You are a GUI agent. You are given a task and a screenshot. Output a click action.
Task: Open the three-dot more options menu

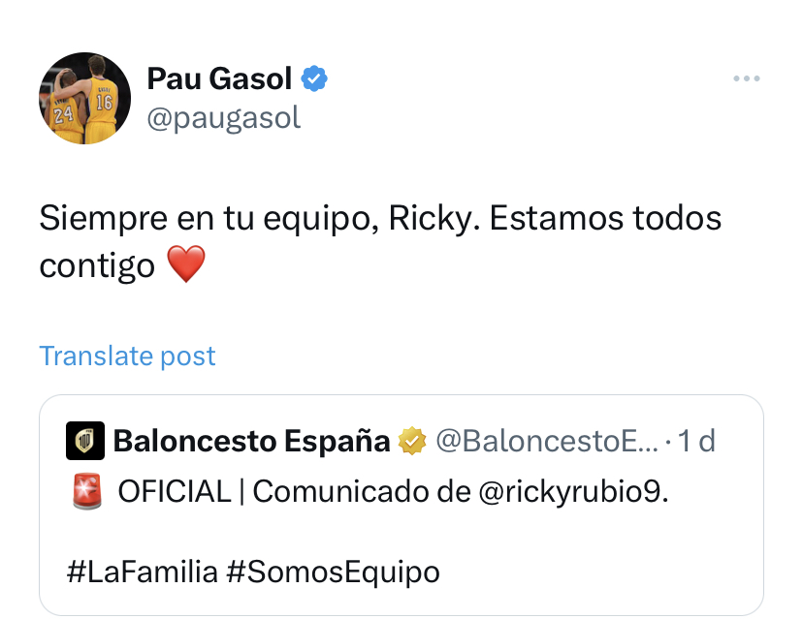[x=746, y=79]
